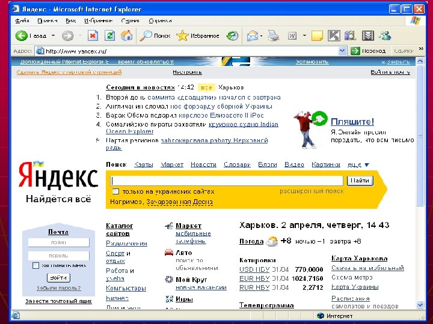Viewport: 433px width, 324px height.
Task: Click the Back arrow icon
Action: click(x=21, y=36)
